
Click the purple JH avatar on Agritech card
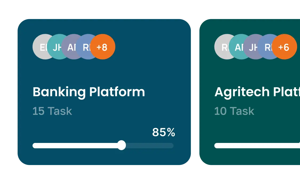251,47
